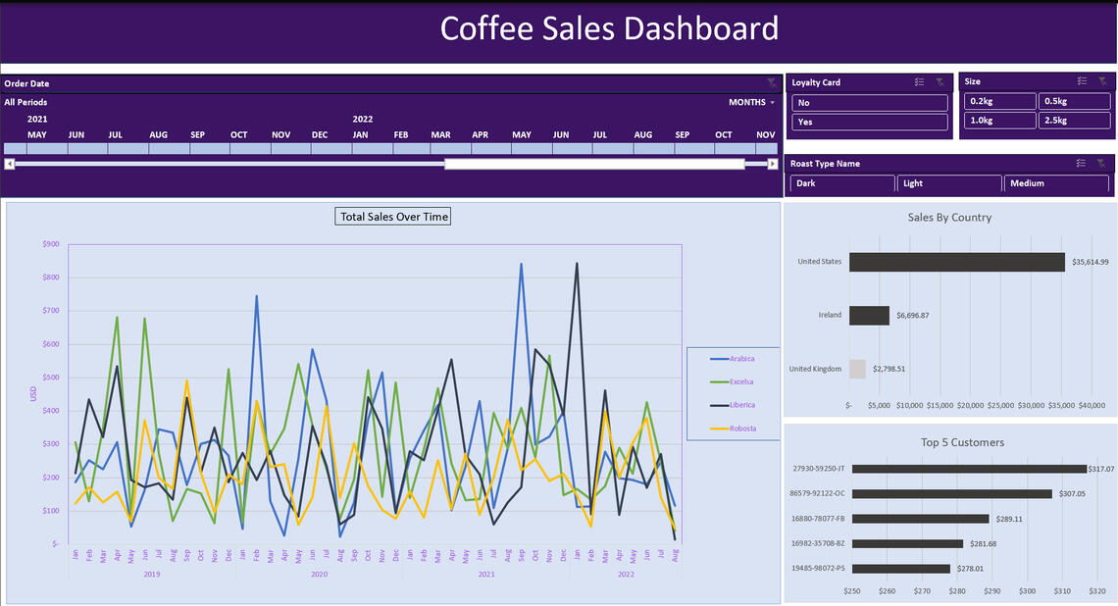Select the Medium roast type

(x=1056, y=183)
